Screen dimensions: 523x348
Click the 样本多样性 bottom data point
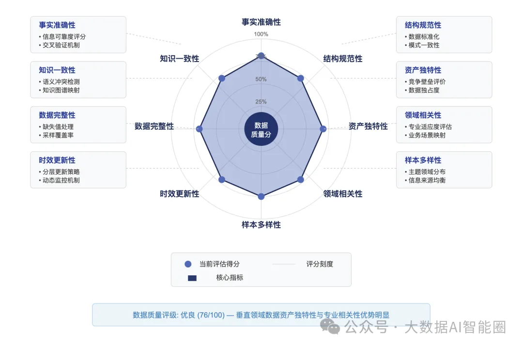(x=261, y=196)
